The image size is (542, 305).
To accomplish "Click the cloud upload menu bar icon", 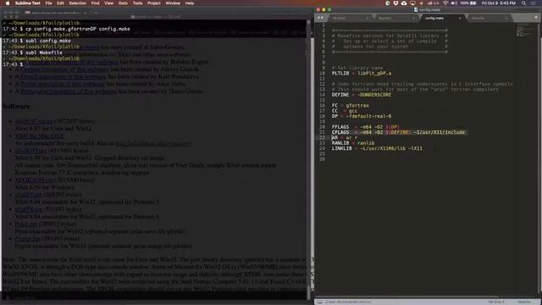I will tap(404, 3).
